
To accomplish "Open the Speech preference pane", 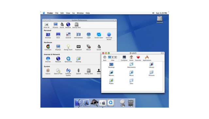I will point(78,72).
